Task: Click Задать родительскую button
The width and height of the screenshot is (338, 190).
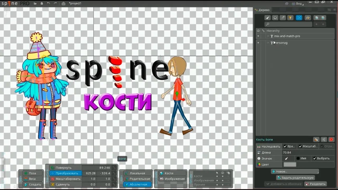Action: point(295,178)
